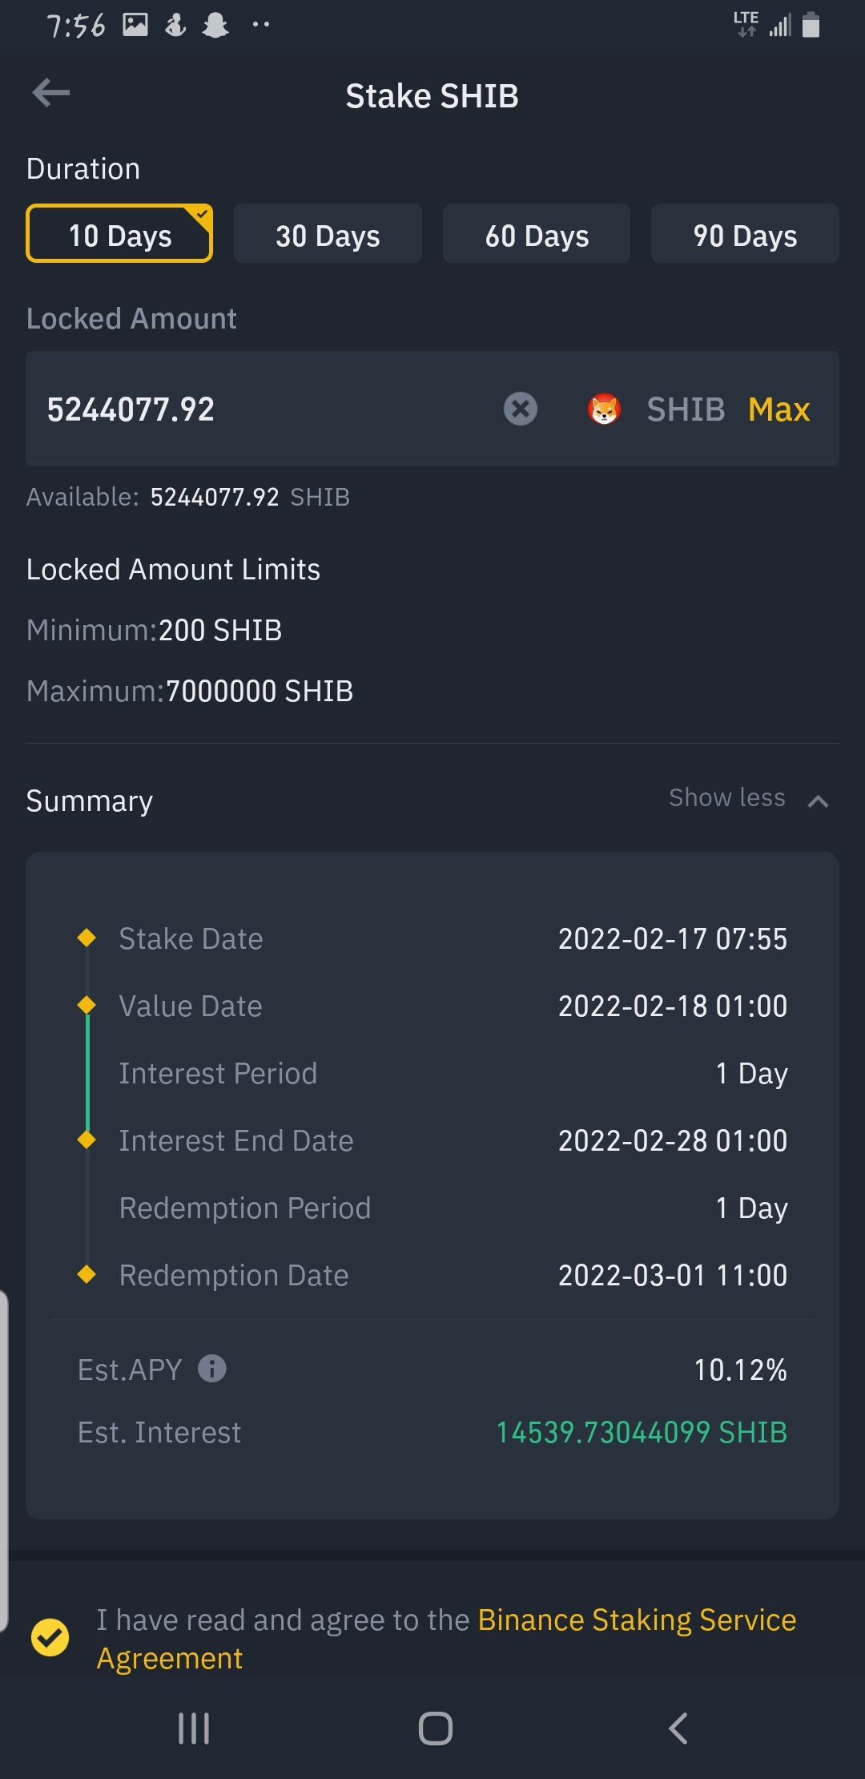Tap the Snapchat notification icon
865x1779 pixels.
[215, 26]
